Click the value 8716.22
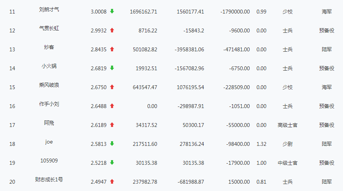Image resolution: width=343 pixels, height=191 pixels. point(148,31)
